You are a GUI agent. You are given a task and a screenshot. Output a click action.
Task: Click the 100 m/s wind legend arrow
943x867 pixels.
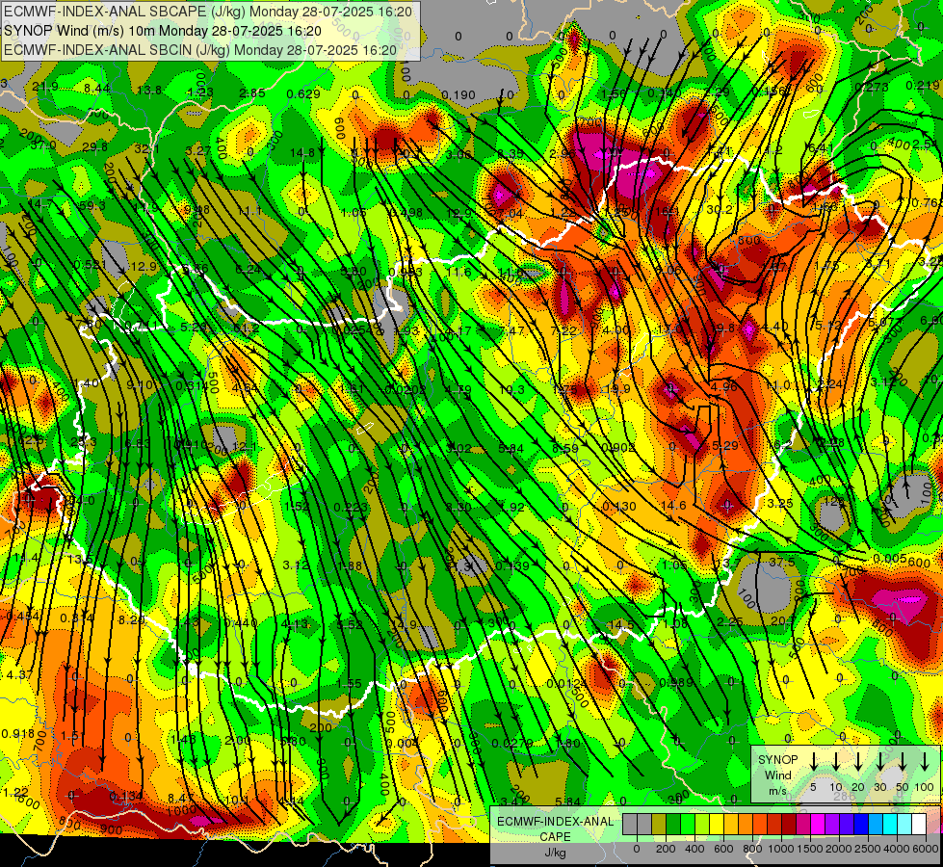(x=925, y=762)
